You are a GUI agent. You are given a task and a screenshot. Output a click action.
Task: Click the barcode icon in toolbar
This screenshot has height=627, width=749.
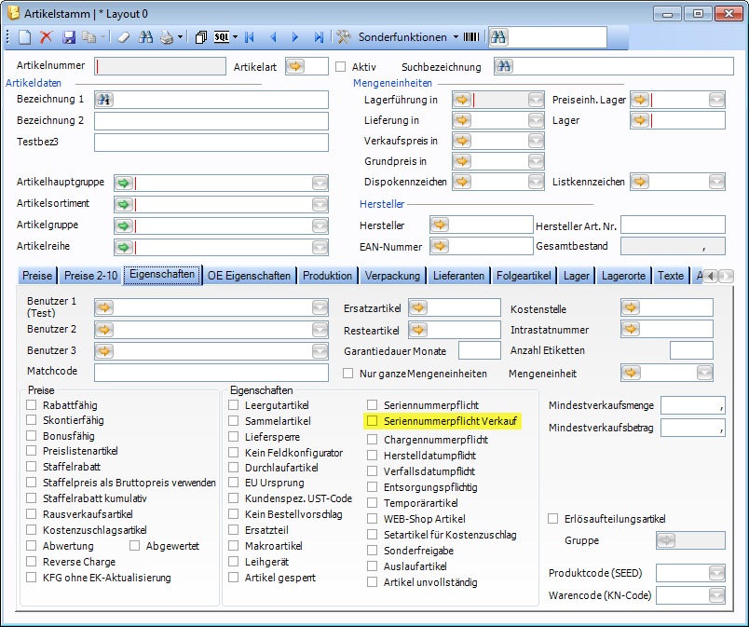coord(473,37)
